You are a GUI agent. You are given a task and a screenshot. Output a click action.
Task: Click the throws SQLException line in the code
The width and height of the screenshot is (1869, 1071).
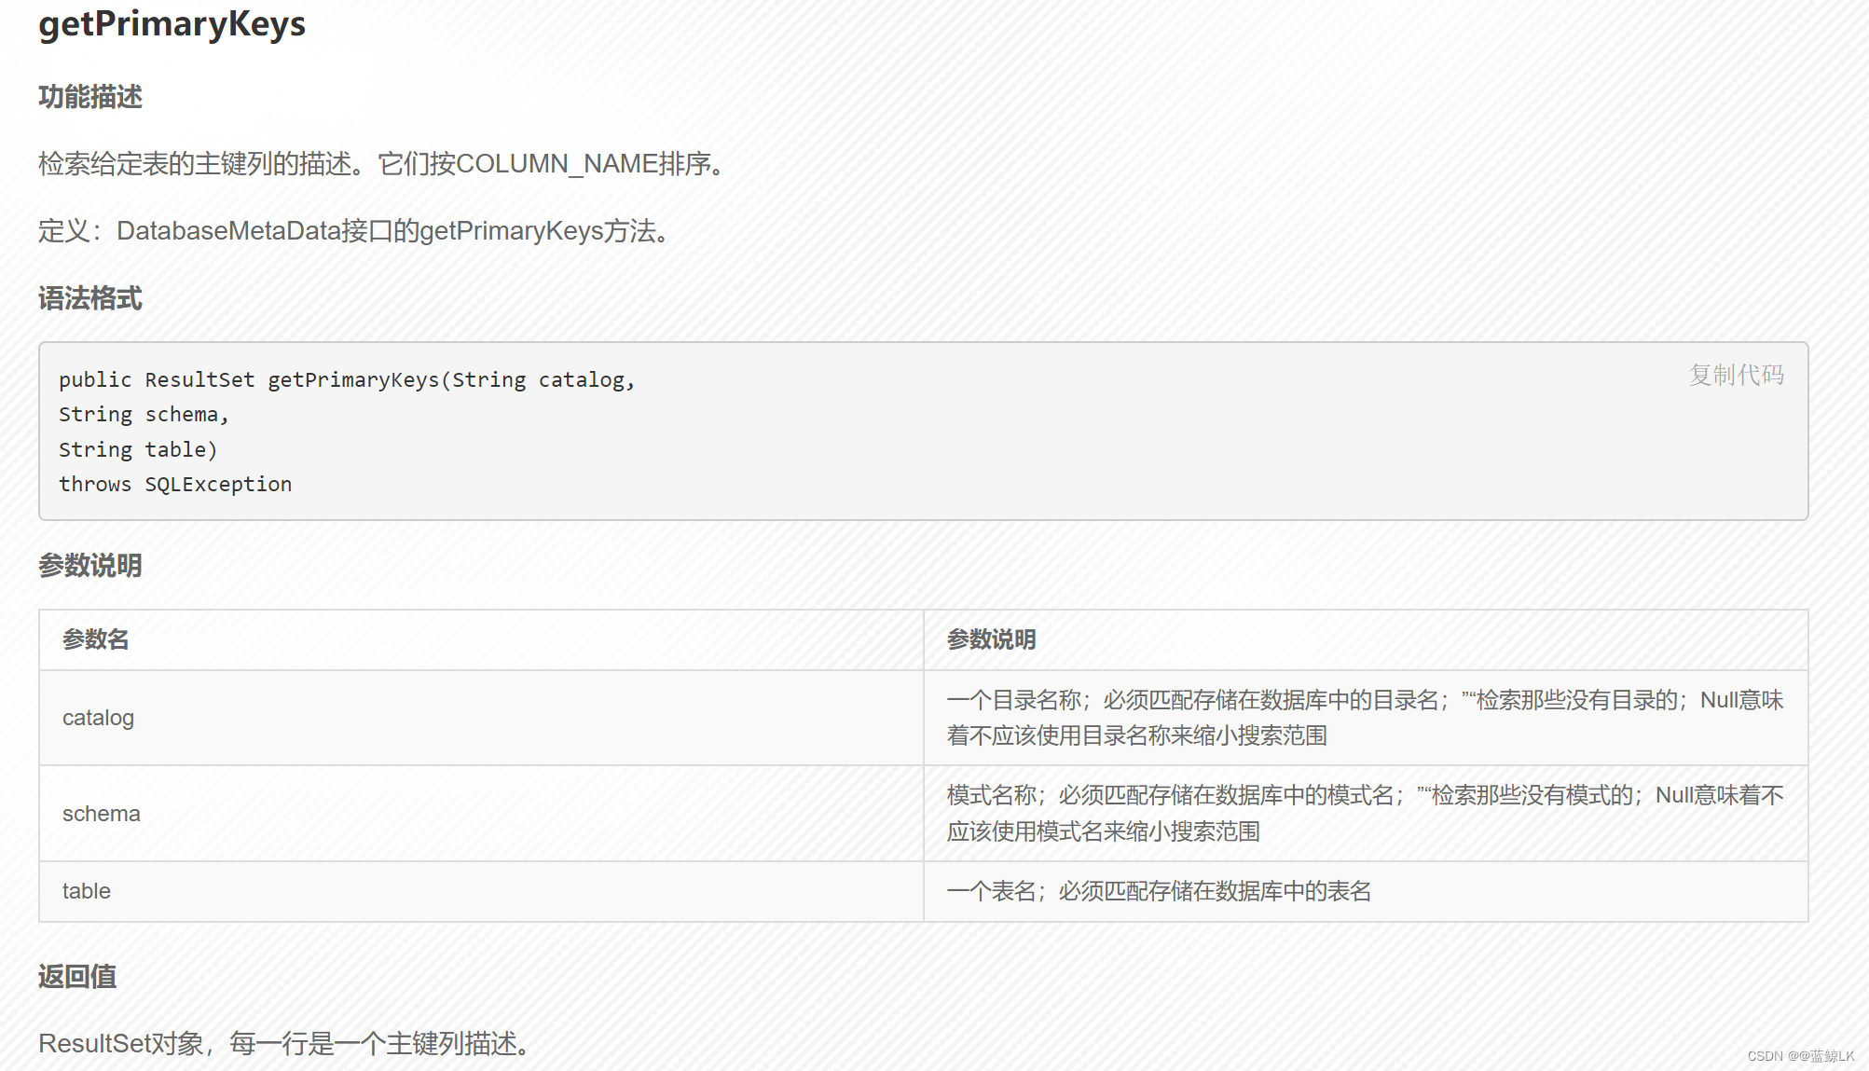175,484
